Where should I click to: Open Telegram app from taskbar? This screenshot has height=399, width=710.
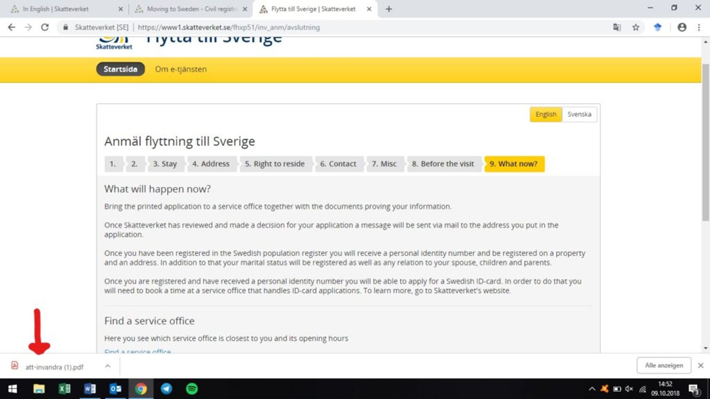pos(166,389)
